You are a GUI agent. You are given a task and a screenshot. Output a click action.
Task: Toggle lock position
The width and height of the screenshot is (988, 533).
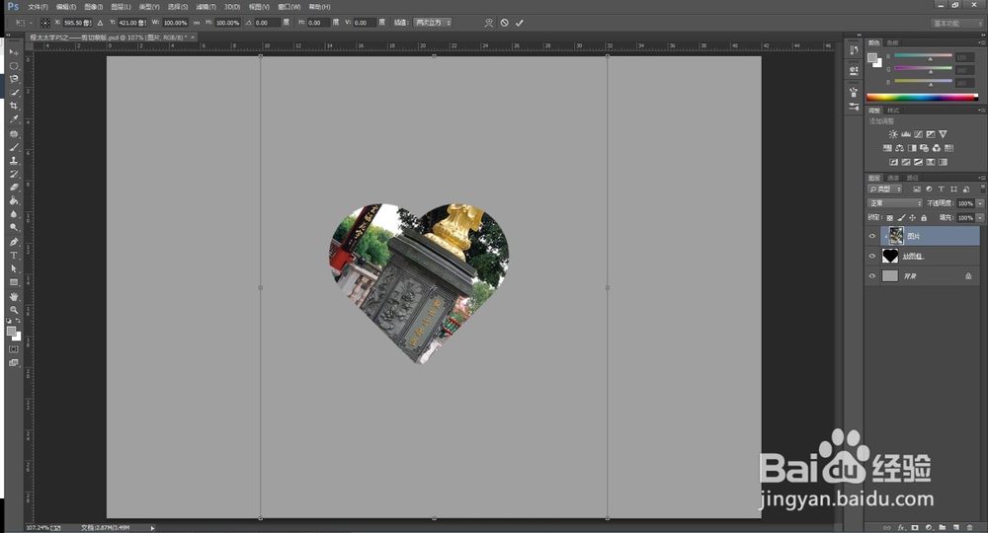912,218
